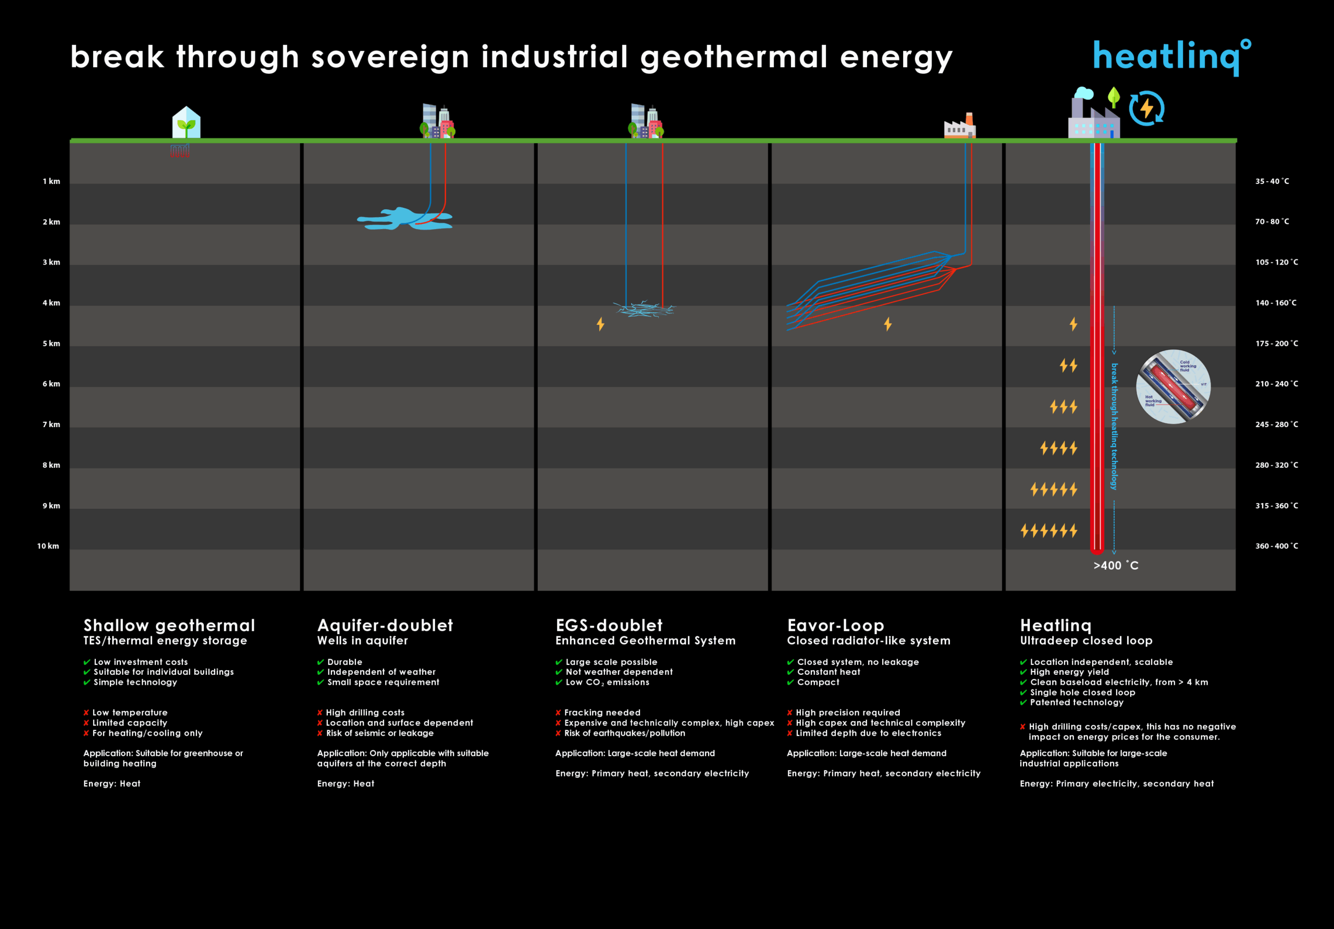Image resolution: width=1334 pixels, height=929 pixels.
Task: Select the 'Heatlinq' column heading
Action: [x=1056, y=625]
